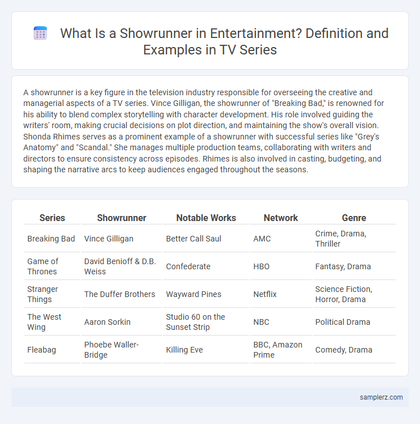Open the samplerz.com footer link
The height and width of the screenshot is (424, 420).
coord(381,397)
